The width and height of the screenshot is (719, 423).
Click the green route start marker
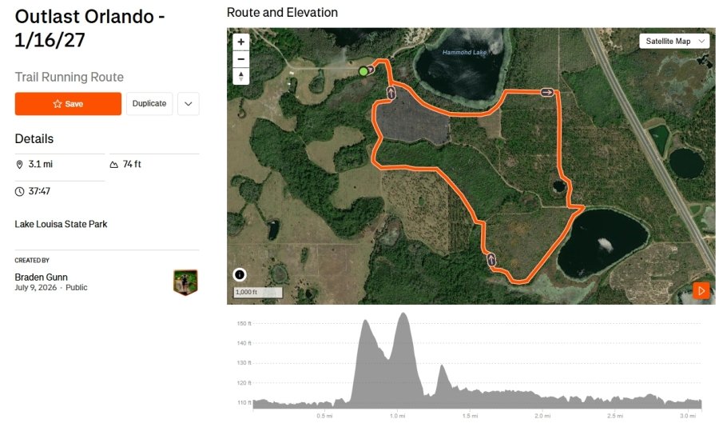pos(363,71)
